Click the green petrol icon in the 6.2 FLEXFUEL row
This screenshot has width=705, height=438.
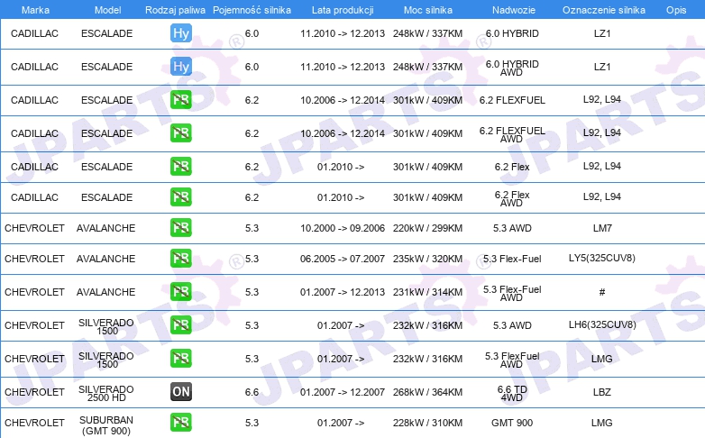(180, 100)
